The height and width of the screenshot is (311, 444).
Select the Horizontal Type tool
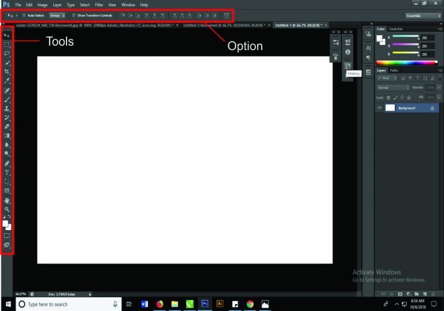click(7, 173)
